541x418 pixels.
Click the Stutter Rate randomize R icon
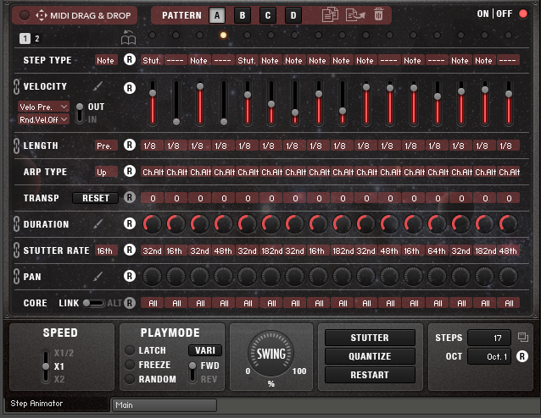tap(130, 250)
